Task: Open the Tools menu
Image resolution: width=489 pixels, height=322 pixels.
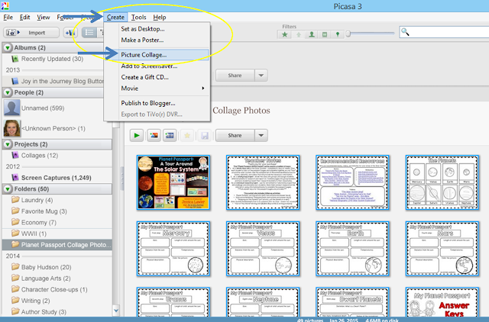Action: pyautogui.click(x=138, y=17)
